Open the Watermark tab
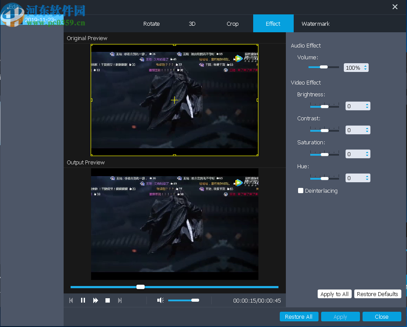The width and height of the screenshot is (407, 327). click(x=315, y=24)
